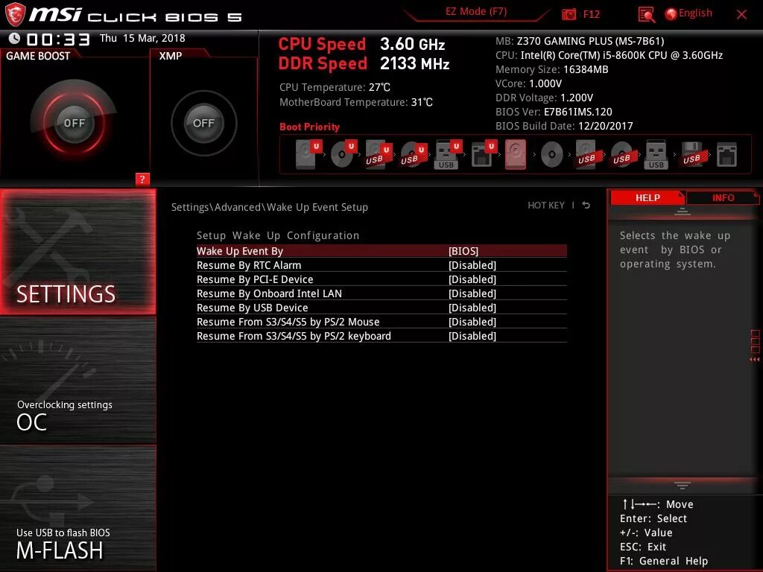Image resolution: width=763 pixels, height=572 pixels.
Task: Switch to the INFO tab
Action: click(x=723, y=198)
